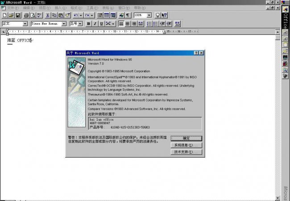Open the 表格(A) menu

click(108, 8)
